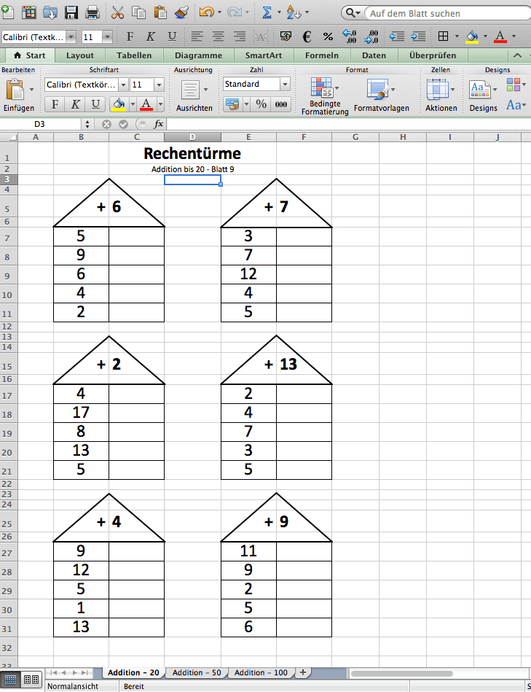
Task: Click the AutoSum sigma icon
Action: [x=266, y=12]
